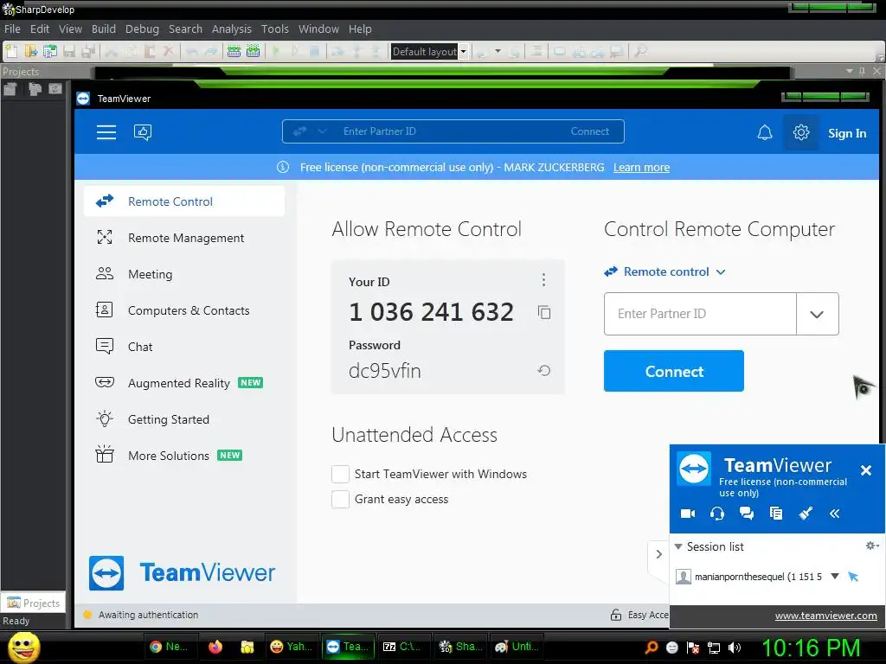886x664 pixels.
Task: Open Getting Started section
Action: point(184,419)
